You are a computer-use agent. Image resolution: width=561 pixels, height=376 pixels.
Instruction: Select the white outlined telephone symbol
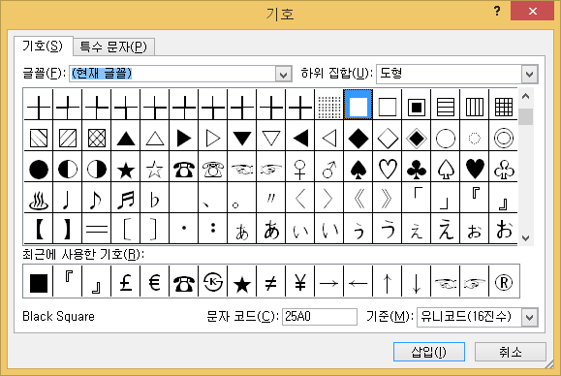coord(213,169)
